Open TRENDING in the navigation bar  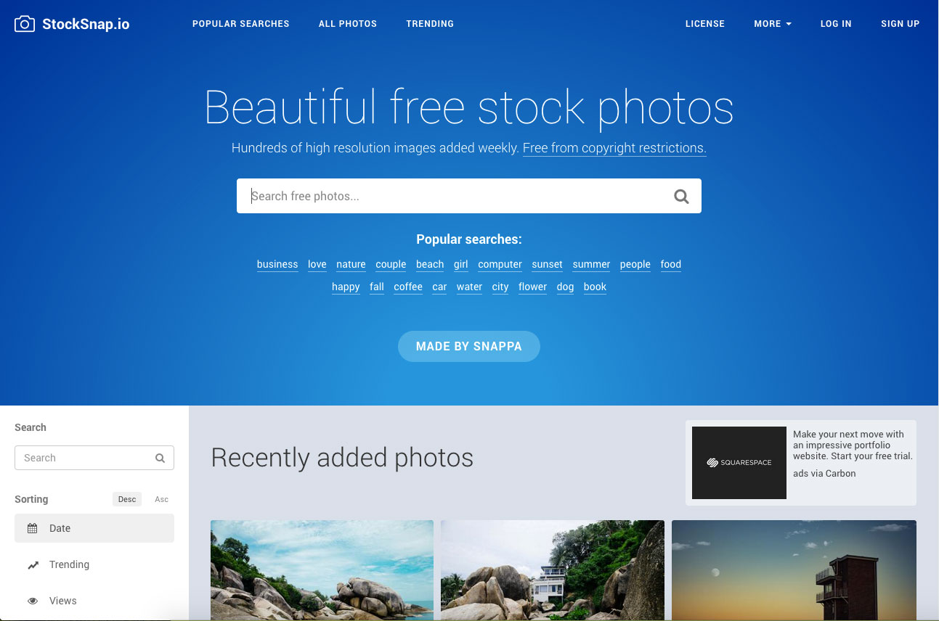click(430, 24)
